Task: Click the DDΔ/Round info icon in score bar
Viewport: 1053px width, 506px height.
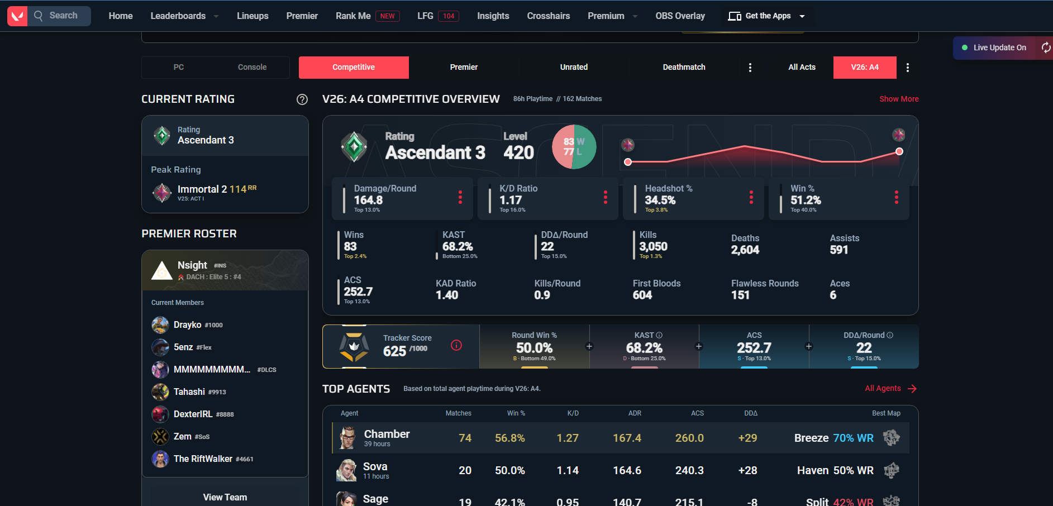Action: (890, 335)
